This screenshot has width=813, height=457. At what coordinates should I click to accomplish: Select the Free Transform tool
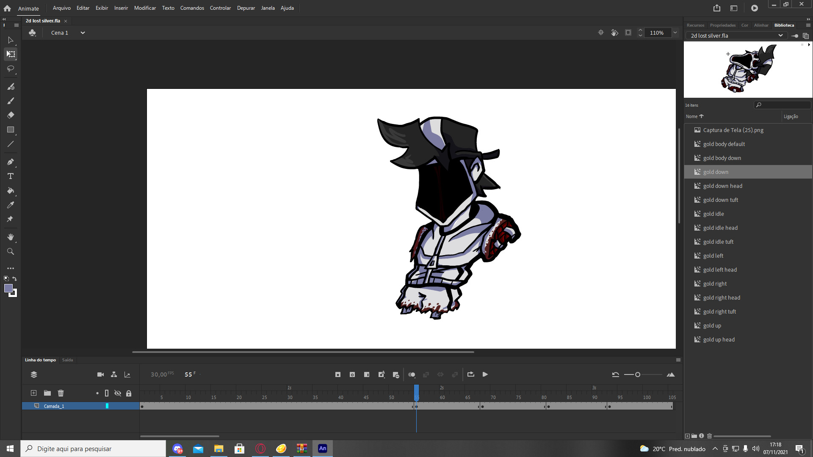pyautogui.click(x=11, y=54)
